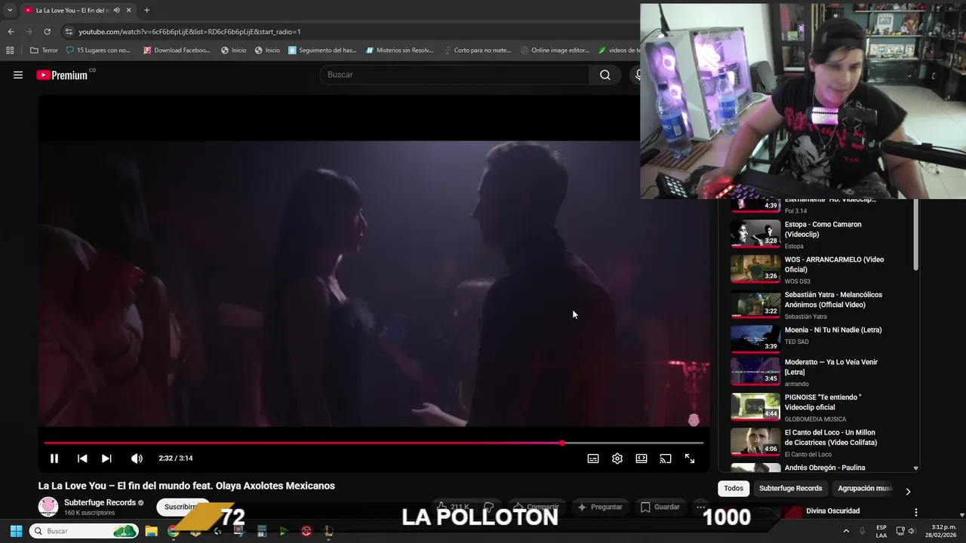Viewport: 966px width, 543px height.
Task: Click the Windows taskbar Buscar search box
Action: pyautogui.click(x=85, y=531)
